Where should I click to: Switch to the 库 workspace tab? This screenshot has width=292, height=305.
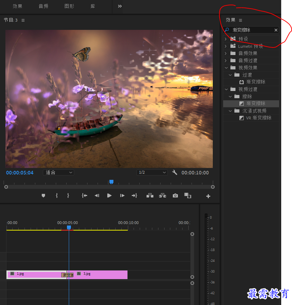click(93, 6)
